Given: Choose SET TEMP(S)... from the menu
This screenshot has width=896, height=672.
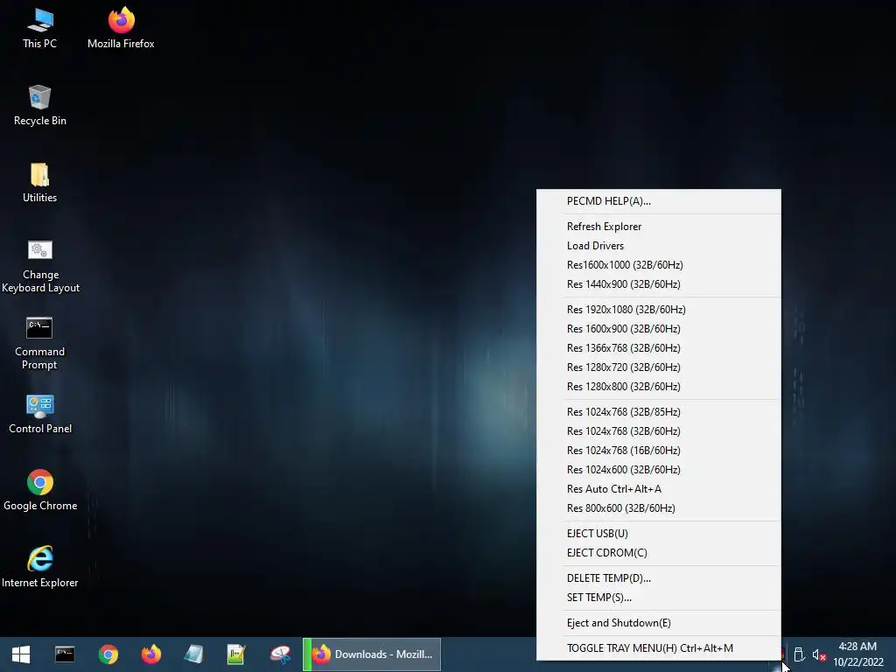Looking at the screenshot, I should click(x=658, y=598).
